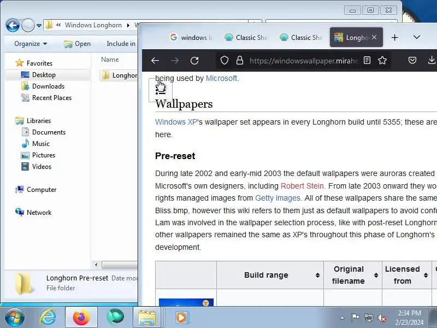Switch to the first Classic Shell tab
Viewport: 437px width, 328px height.
(x=246, y=37)
